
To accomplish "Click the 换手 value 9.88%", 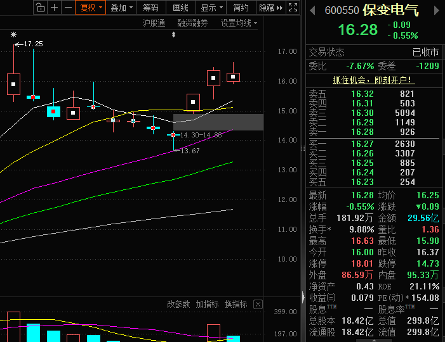I will 362,229.
